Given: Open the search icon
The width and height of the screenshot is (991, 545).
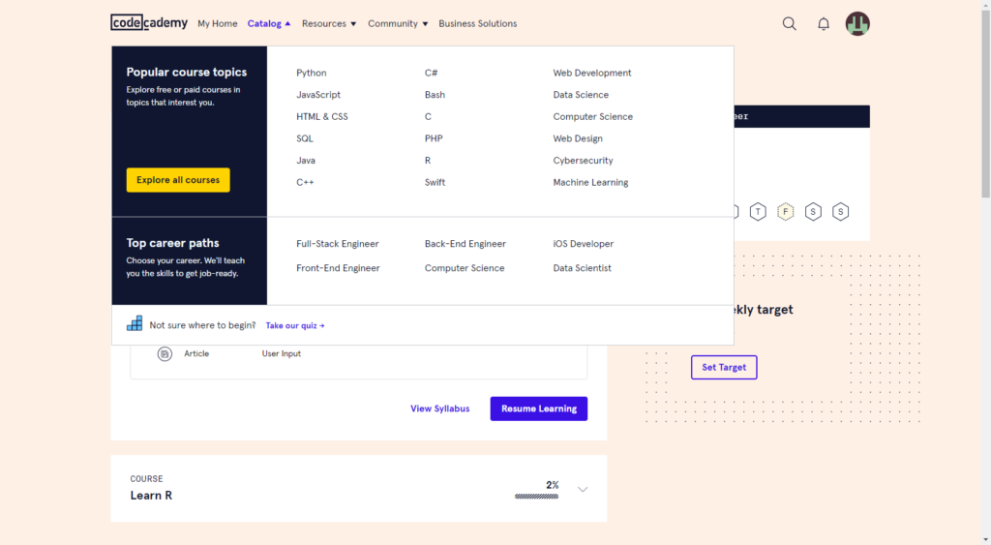Looking at the screenshot, I should [x=790, y=24].
